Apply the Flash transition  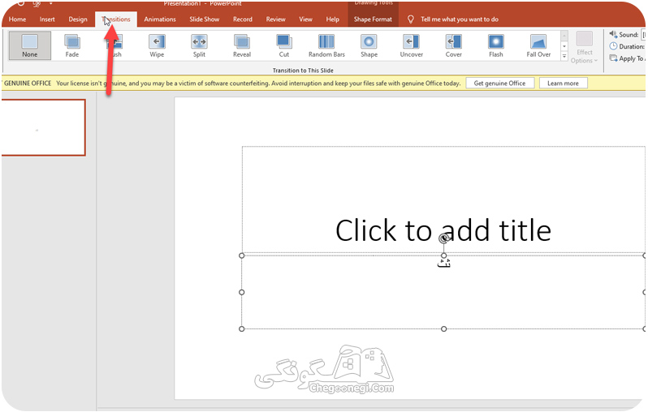[496, 45]
